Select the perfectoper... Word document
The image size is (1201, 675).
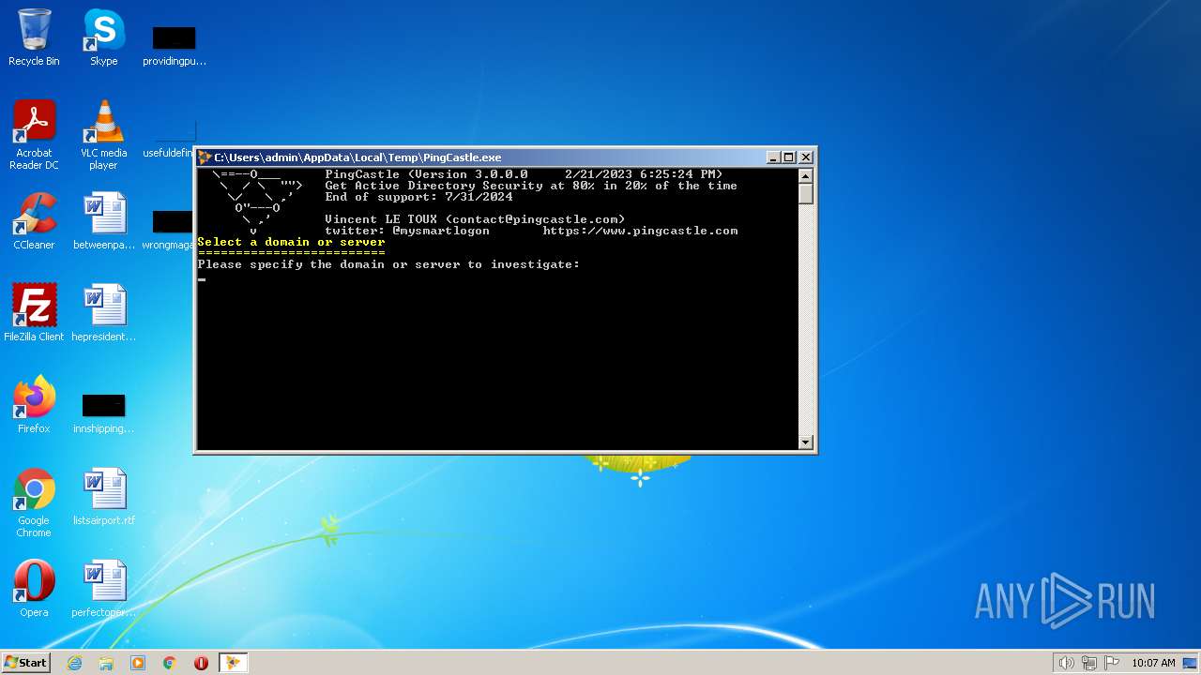tap(103, 589)
